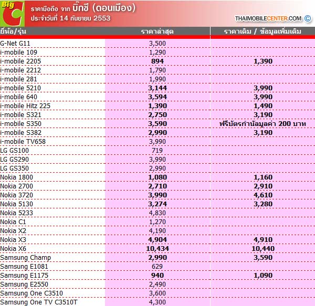This screenshot has height=306, width=315.
Task: Click the 3,594 price of i-mobile 640
Action: 157,97
